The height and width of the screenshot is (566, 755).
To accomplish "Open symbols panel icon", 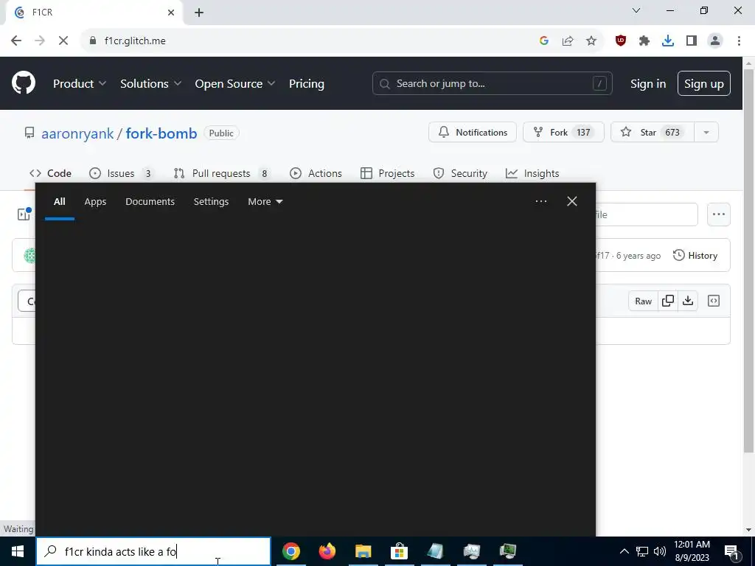I will (714, 301).
